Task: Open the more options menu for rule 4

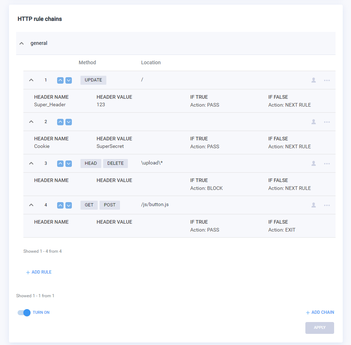Action: [327, 205]
